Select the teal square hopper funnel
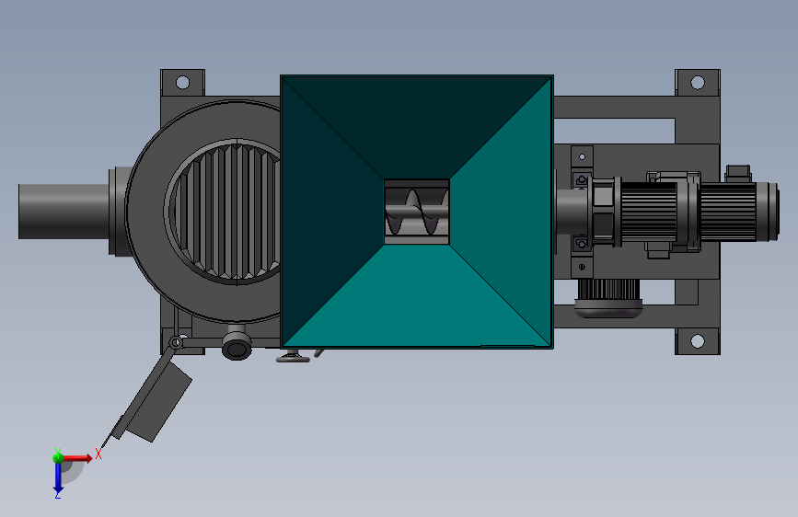Image resolution: width=798 pixels, height=517 pixels. point(417,212)
